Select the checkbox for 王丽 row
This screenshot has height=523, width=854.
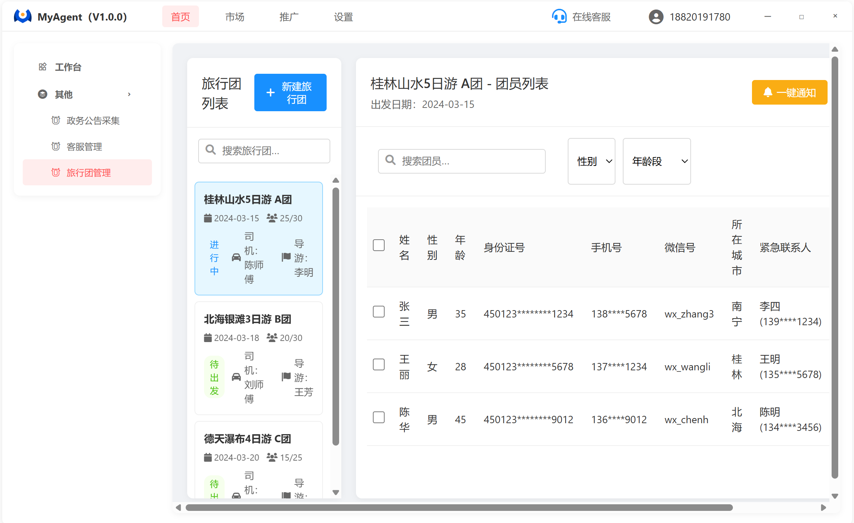378,364
